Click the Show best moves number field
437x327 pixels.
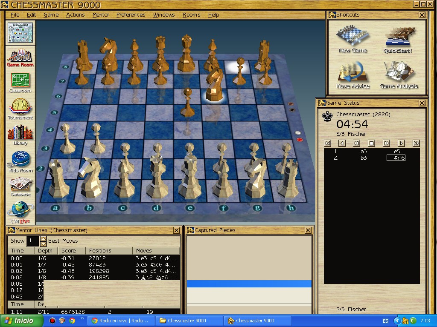click(x=33, y=241)
